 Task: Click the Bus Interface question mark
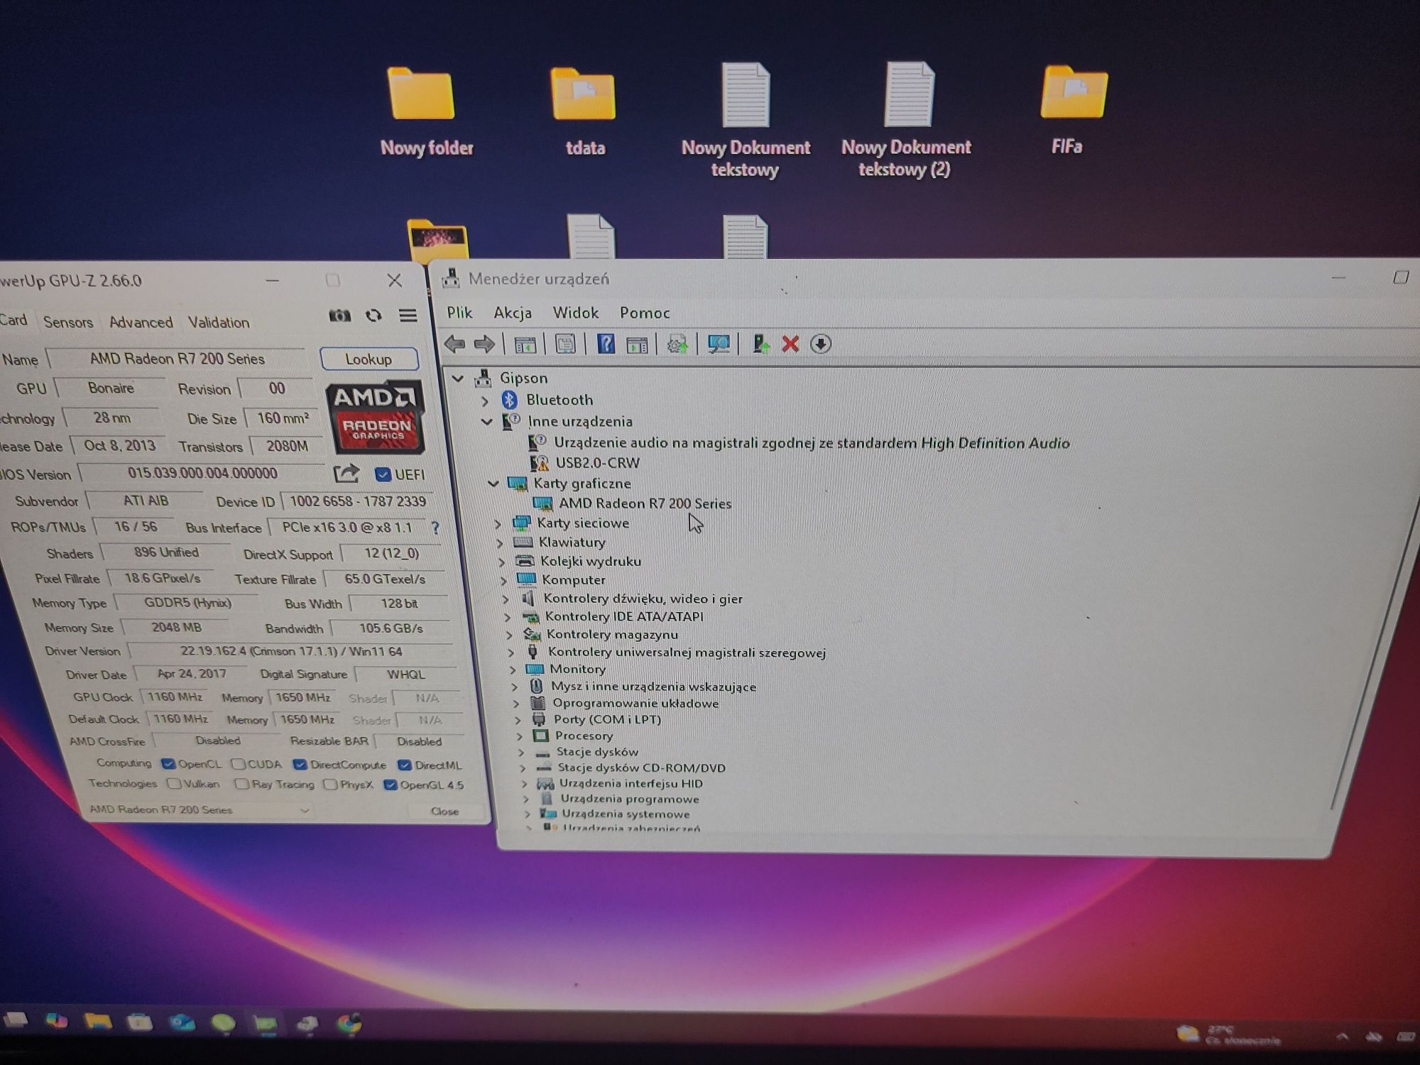[435, 528]
